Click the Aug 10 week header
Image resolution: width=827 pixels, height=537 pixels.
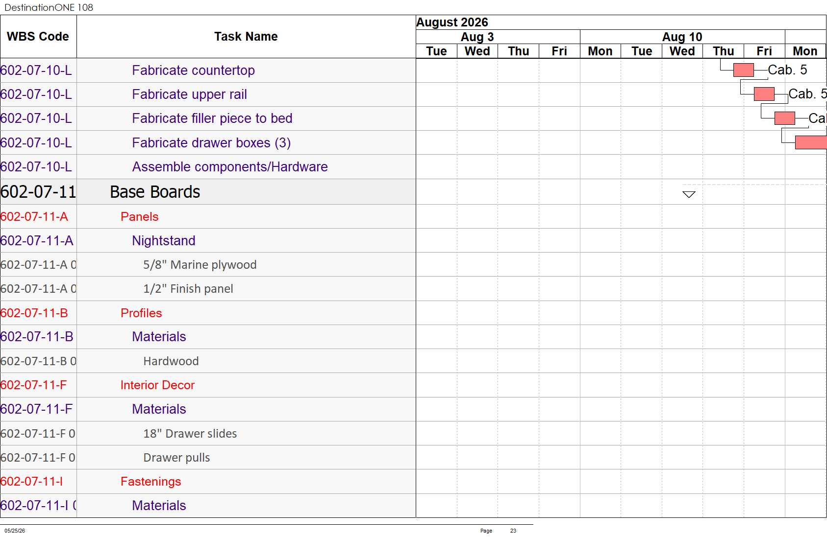(x=682, y=37)
